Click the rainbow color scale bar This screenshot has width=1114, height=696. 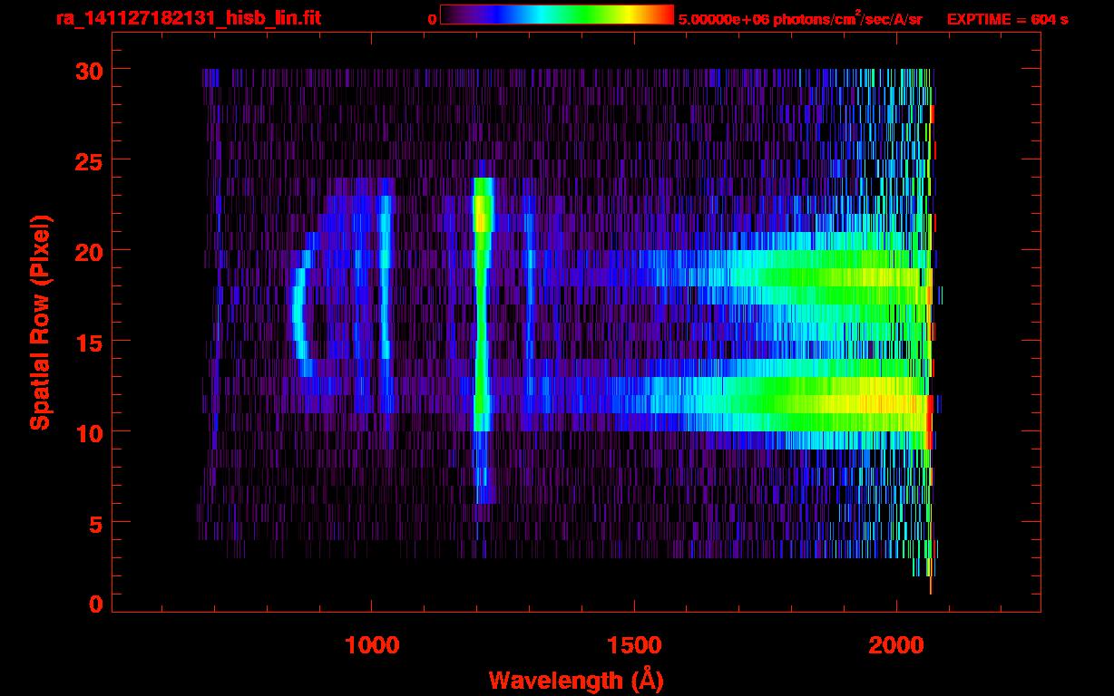[557, 15]
